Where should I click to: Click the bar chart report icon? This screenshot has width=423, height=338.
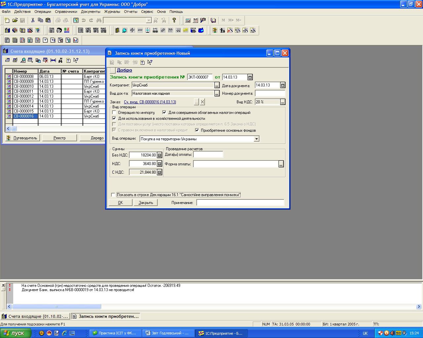point(76,40)
